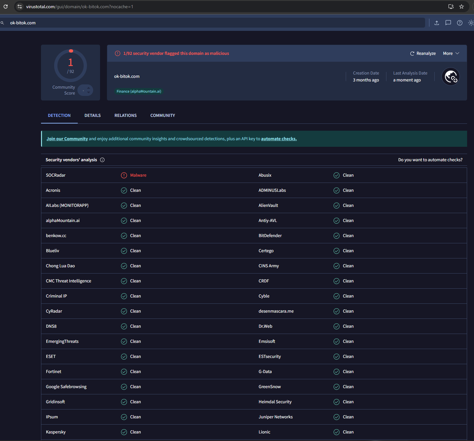Image resolution: width=474 pixels, height=441 pixels.
Task: Switch to the DETECTION tab
Action: tap(59, 115)
